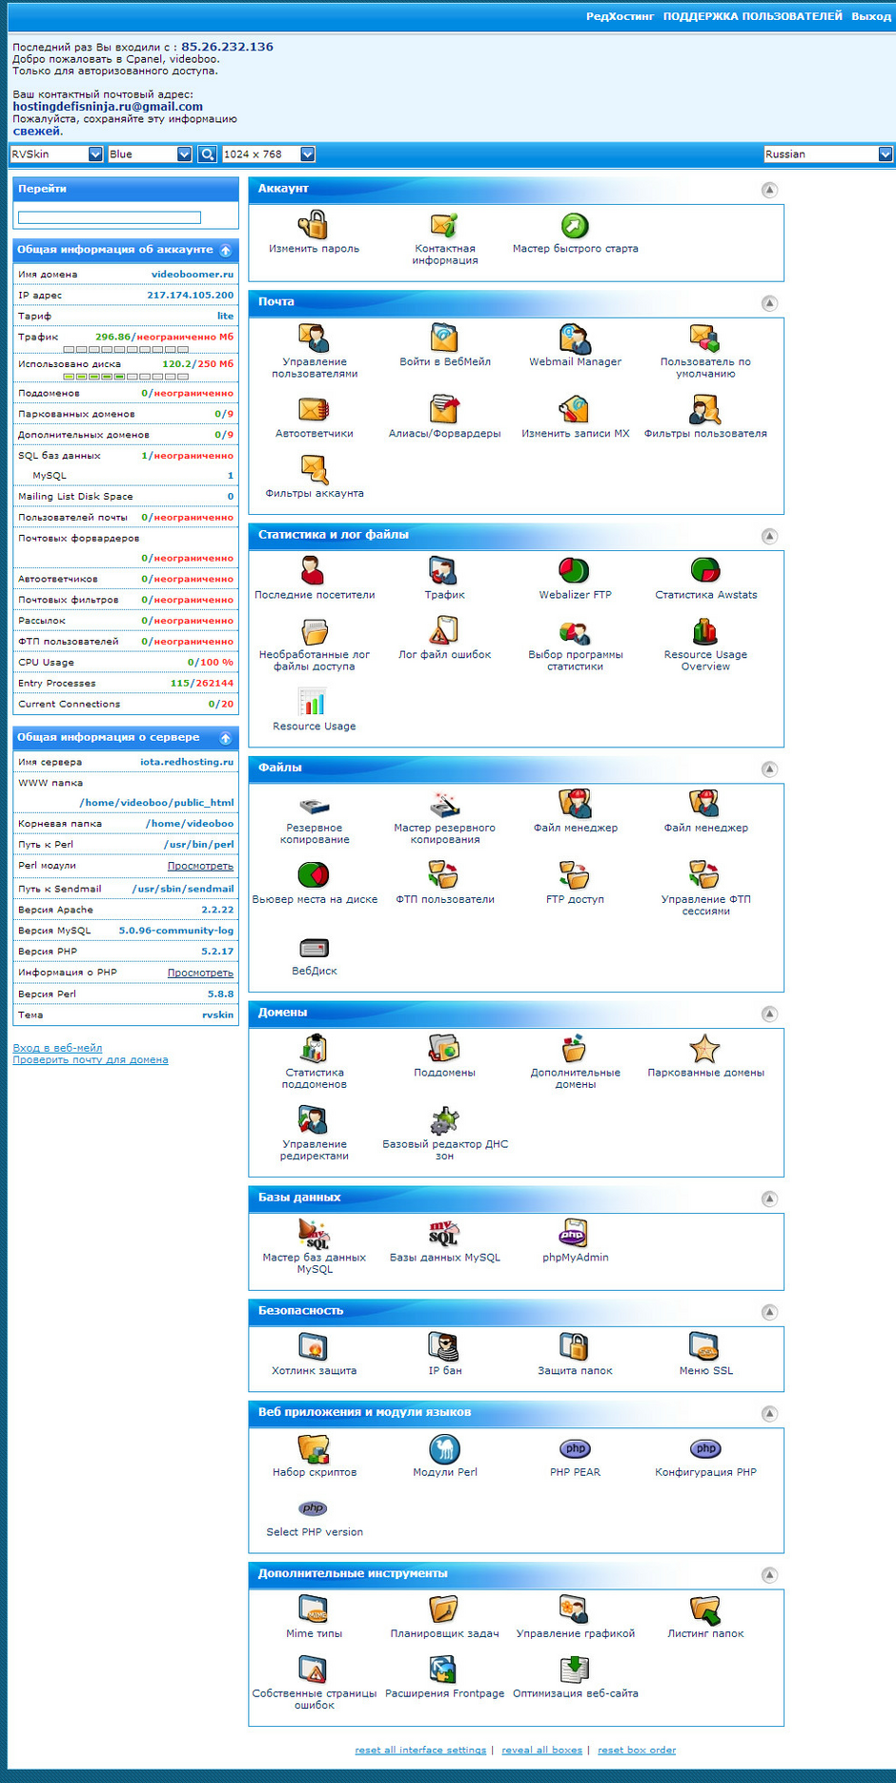Open the Webmail Manager icon
This screenshot has height=1783, width=896.
pyautogui.click(x=575, y=338)
